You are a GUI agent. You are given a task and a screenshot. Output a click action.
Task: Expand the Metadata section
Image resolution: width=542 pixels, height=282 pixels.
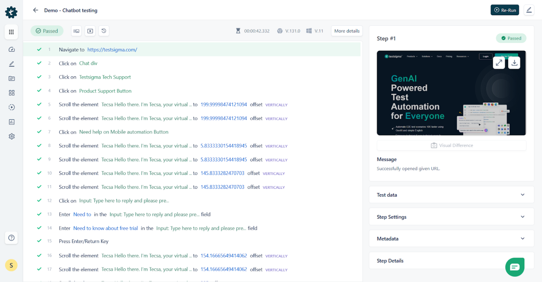pyautogui.click(x=451, y=239)
